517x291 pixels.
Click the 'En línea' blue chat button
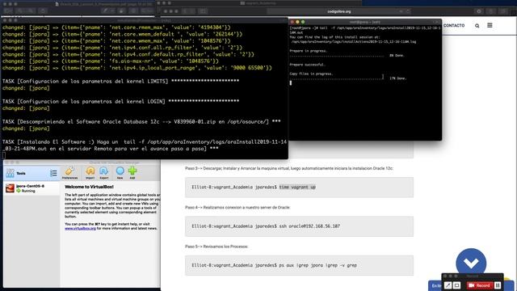tap(435, 285)
